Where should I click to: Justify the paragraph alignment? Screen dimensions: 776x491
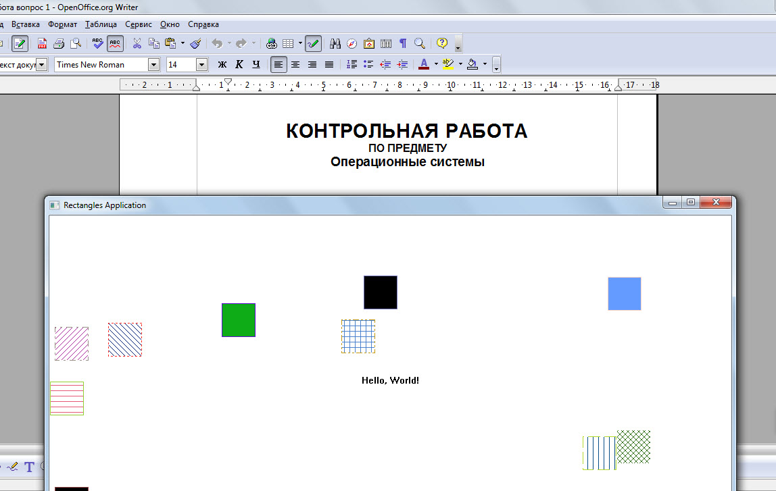coord(329,65)
